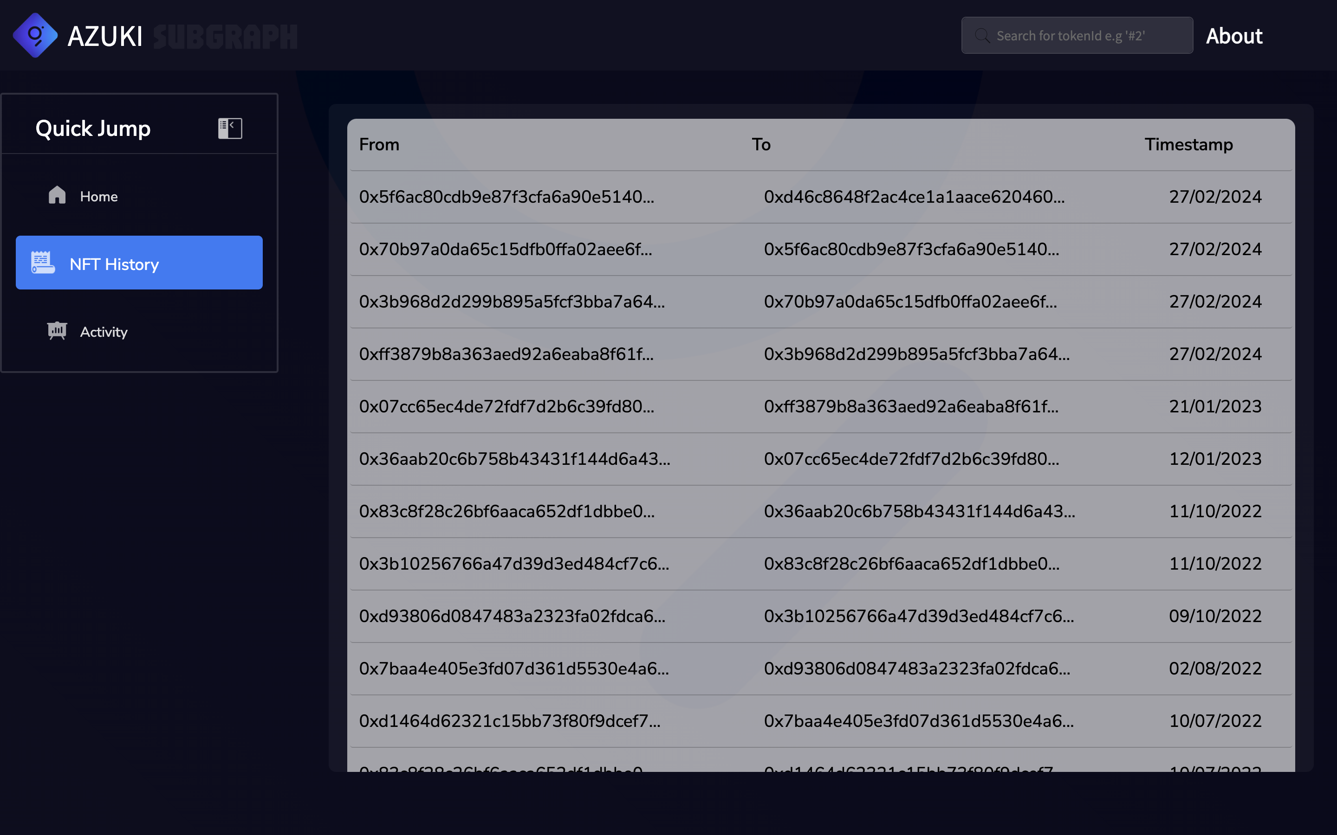The height and width of the screenshot is (835, 1337).
Task: Select the NFT History menu item
Action: [139, 263]
